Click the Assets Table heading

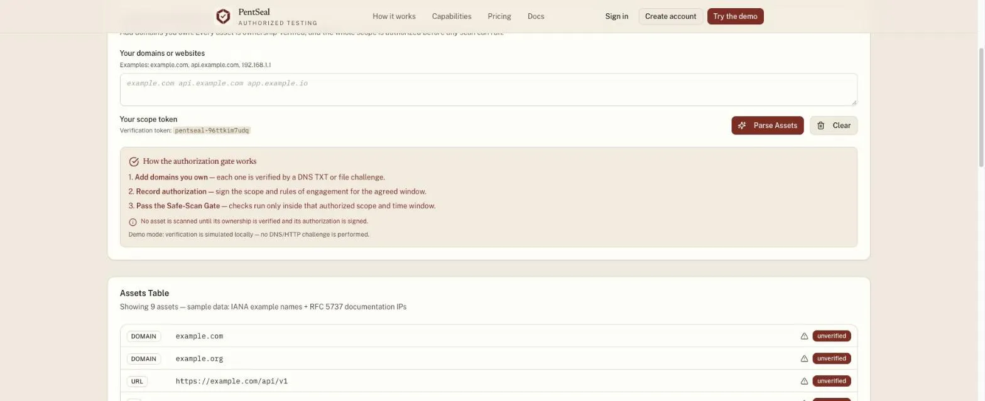click(144, 293)
